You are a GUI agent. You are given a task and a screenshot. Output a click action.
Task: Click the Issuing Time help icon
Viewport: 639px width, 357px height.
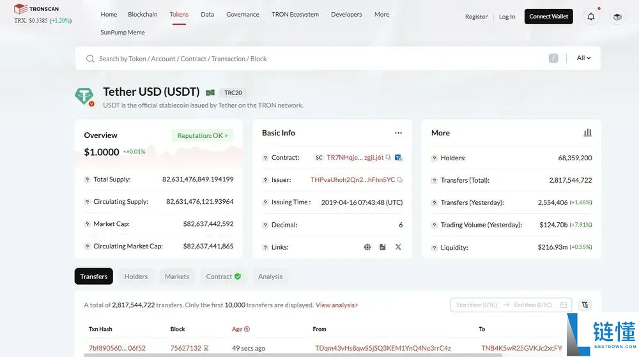click(265, 202)
